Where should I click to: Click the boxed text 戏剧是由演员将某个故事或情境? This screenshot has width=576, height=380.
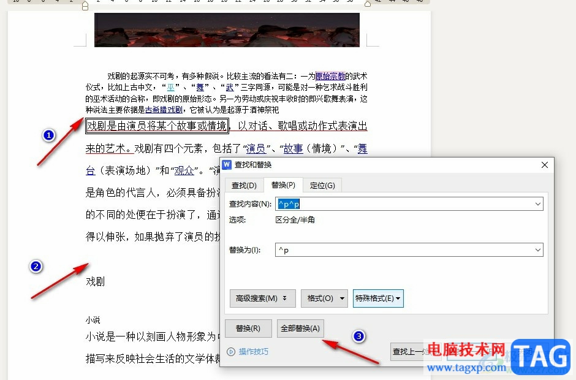point(157,126)
